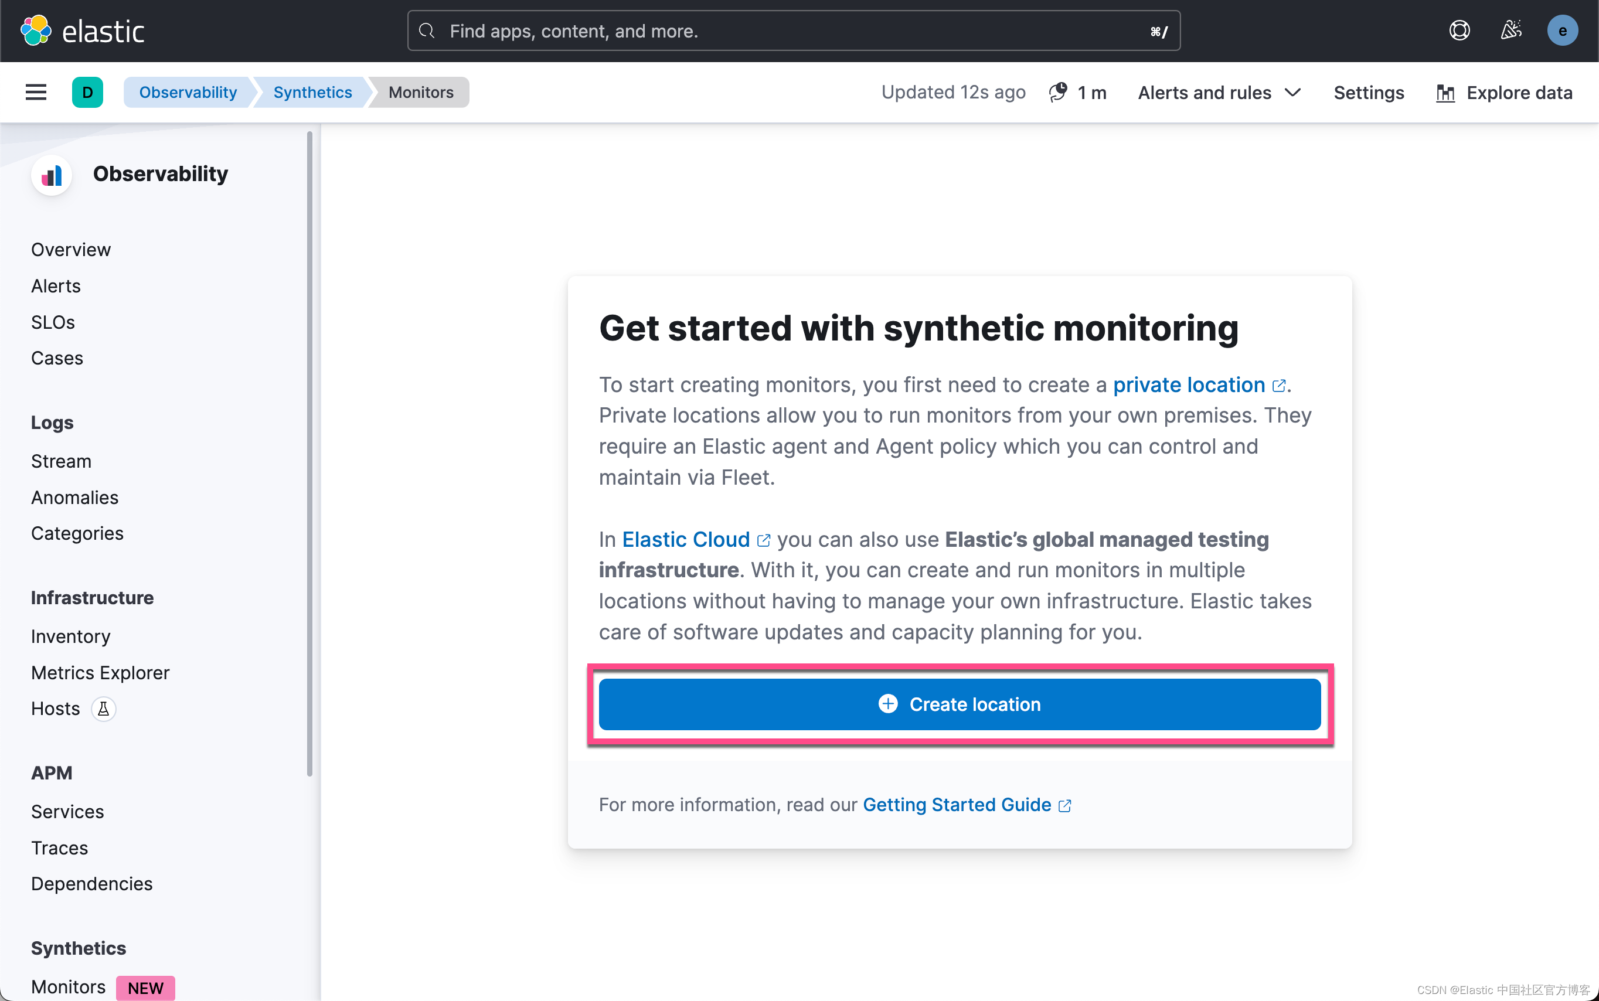Click the sidebar vertical scrollbar
Viewport: 1599px width, 1001px height.
309,454
